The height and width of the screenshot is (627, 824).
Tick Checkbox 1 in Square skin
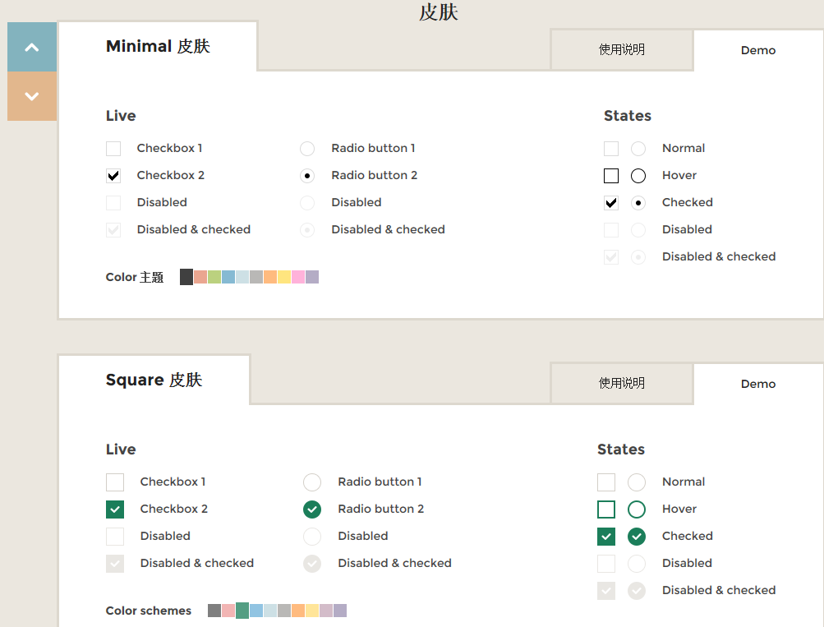pyautogui.click(x=114, y=482)
